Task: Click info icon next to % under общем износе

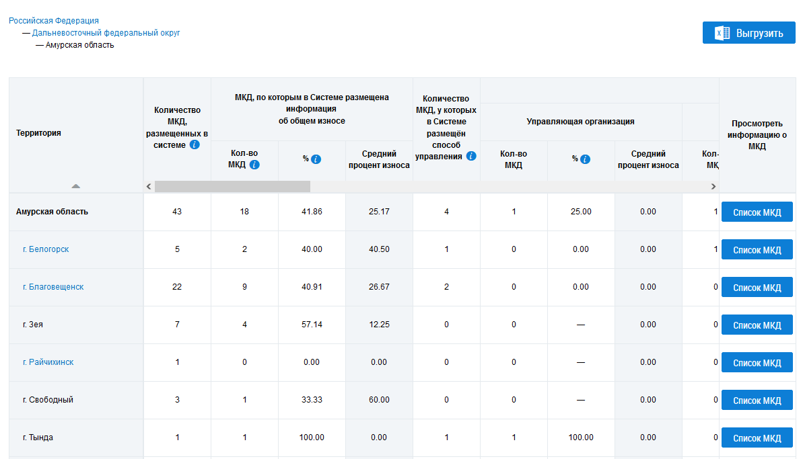Action: 316,159
